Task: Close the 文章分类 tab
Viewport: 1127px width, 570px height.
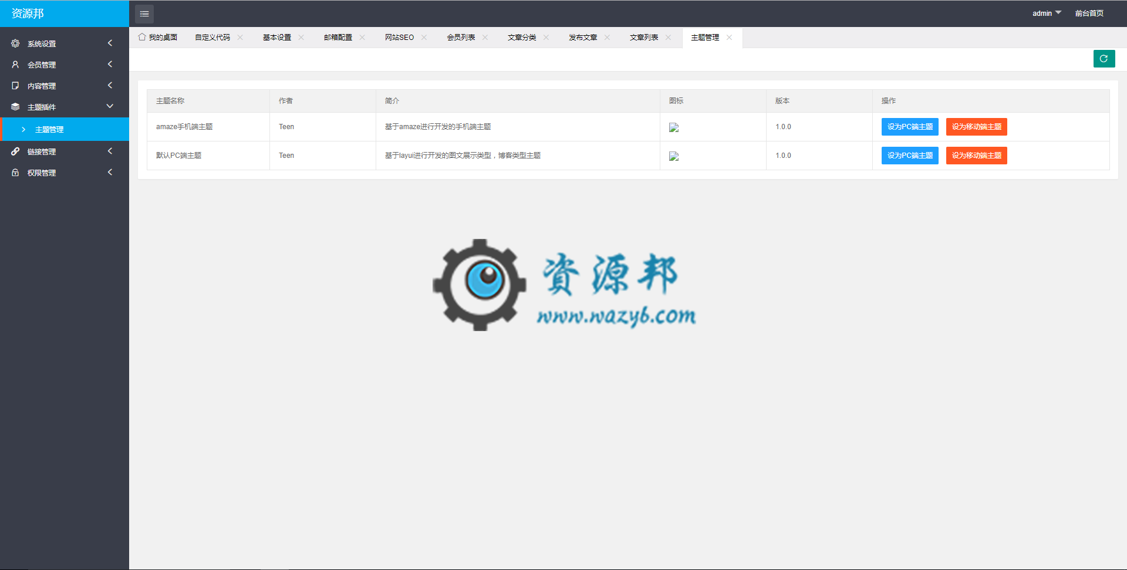Action: click(x=546, y=38)
